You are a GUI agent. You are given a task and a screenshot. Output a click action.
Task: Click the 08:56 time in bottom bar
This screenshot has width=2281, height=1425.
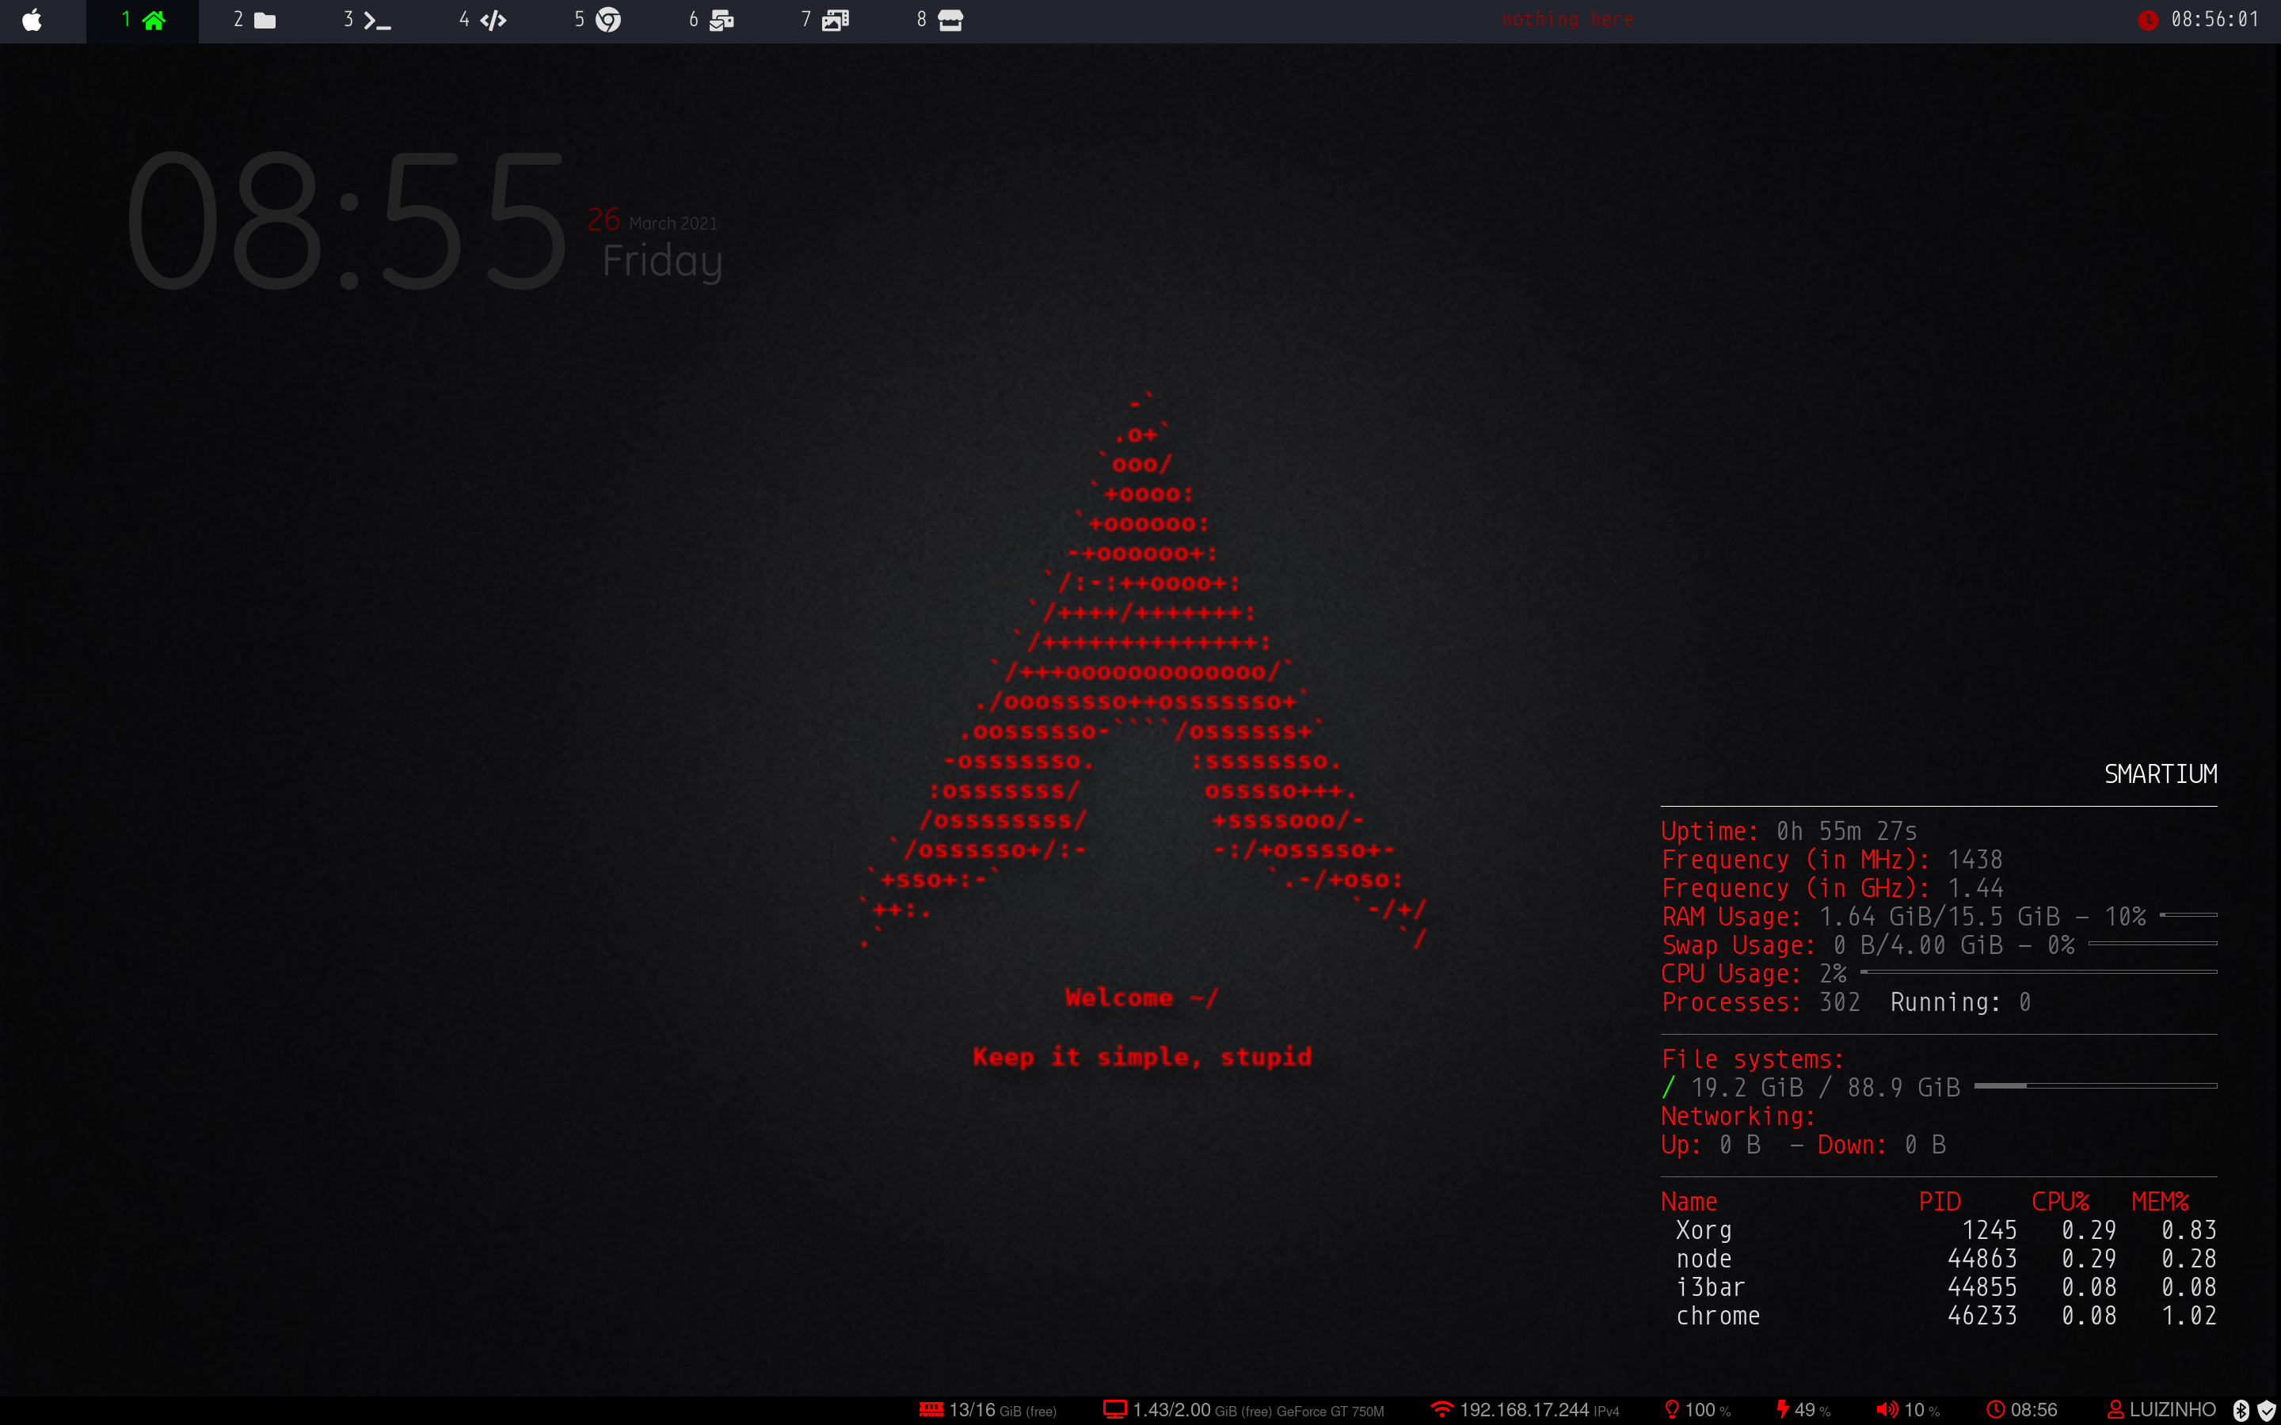(x=2034, y=1410)
